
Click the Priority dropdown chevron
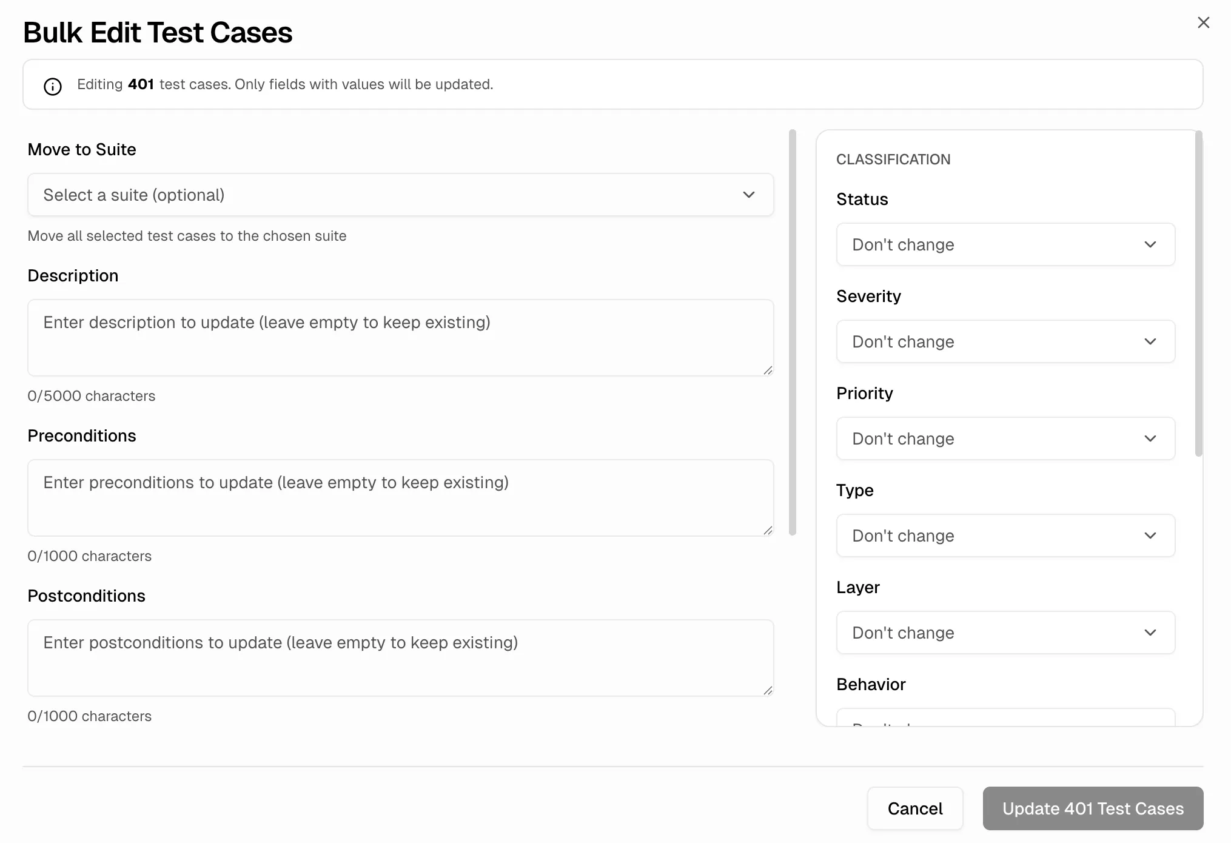pos(1150,438)
